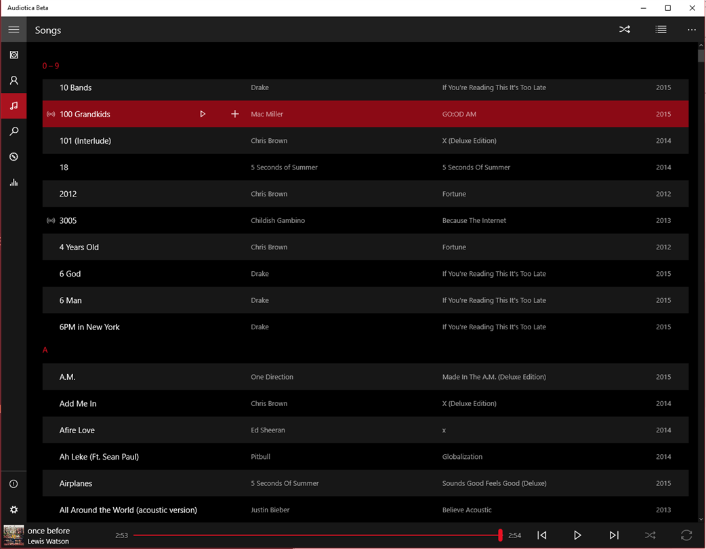Image resolution: width=706 pixels, height=549 pixels.
Task: Select the song Airplanes
Action: 365,483
